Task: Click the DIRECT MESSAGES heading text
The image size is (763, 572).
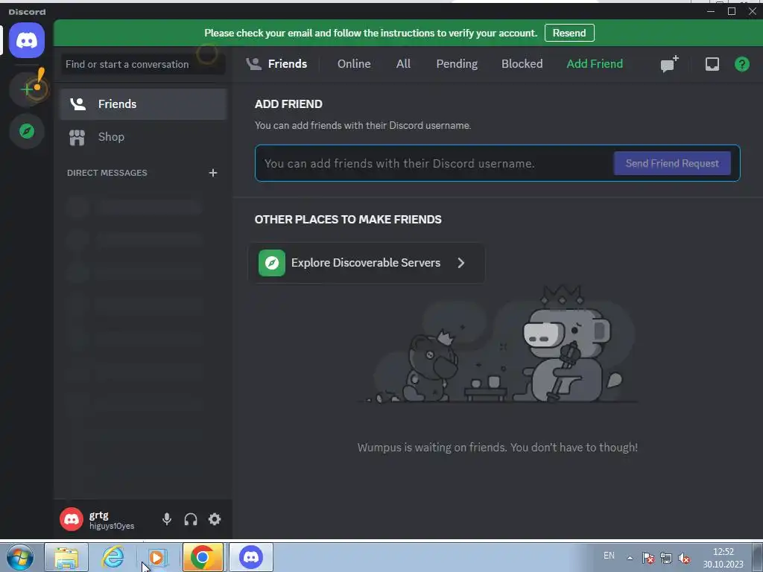Action: [107, 173]
